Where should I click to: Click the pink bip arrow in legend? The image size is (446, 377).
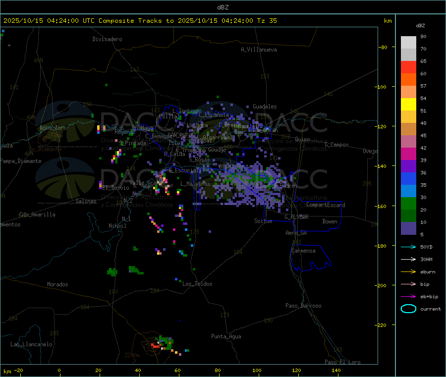(x=408, y=284)
